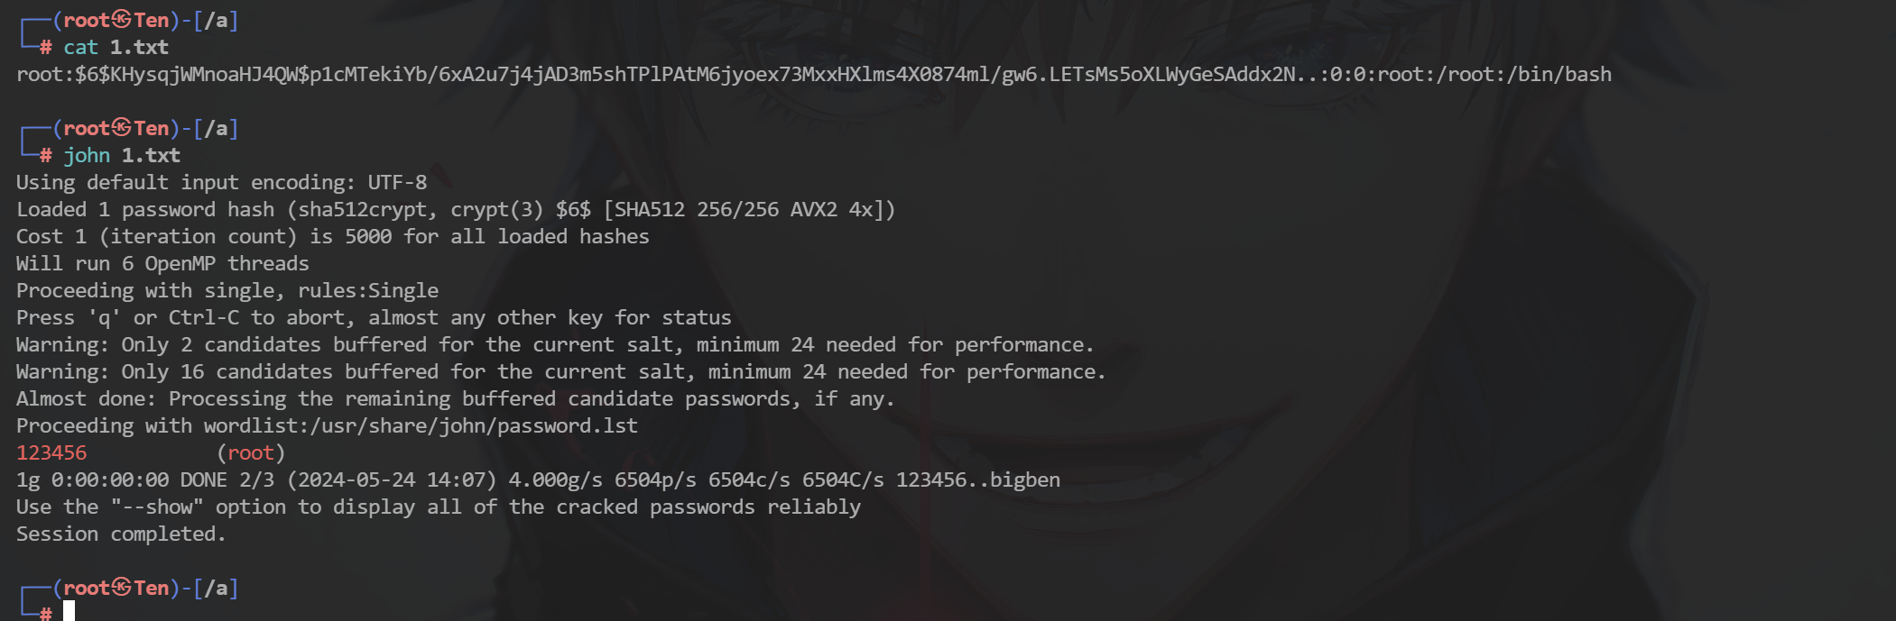Click the "UTF-8" encoding text
The width and height of the screenshot is (1896, 621).
pos(397,182)
